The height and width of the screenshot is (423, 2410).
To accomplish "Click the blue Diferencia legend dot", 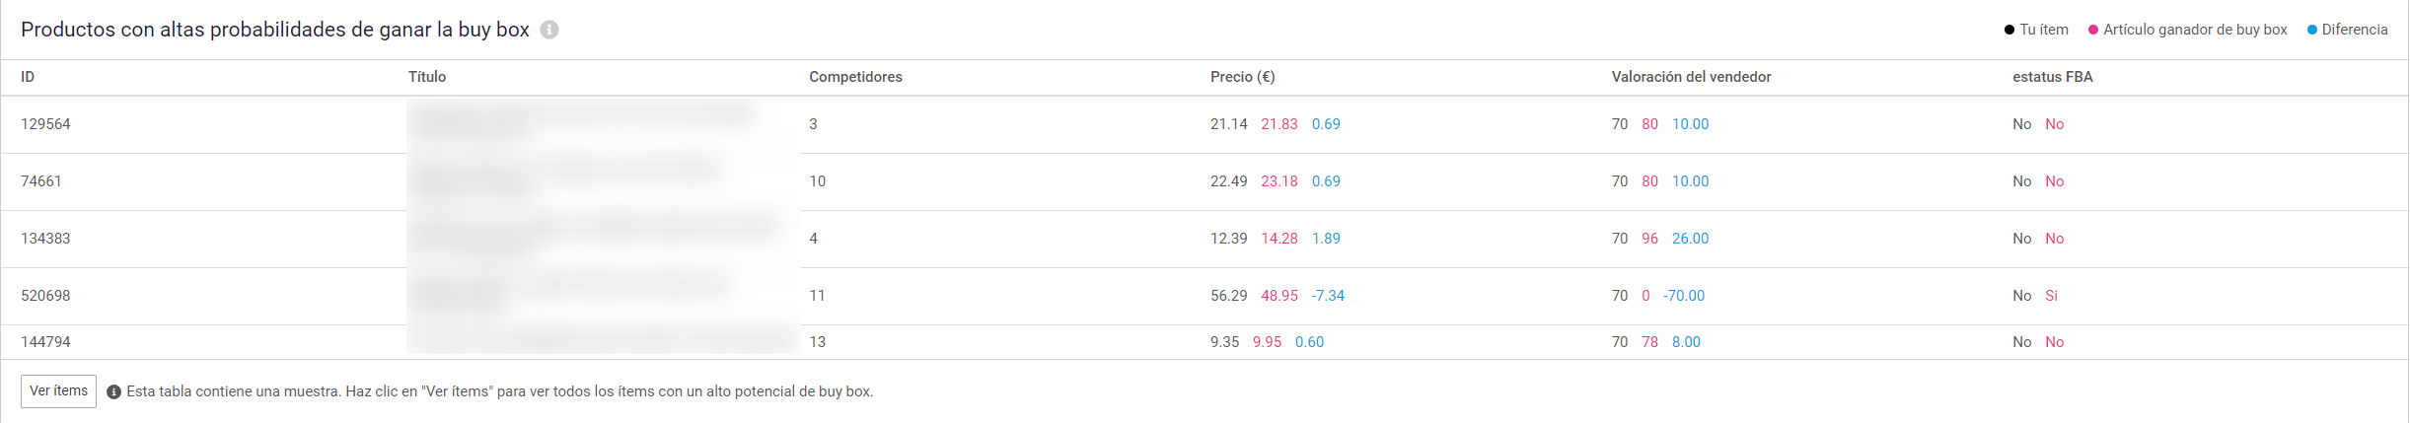I will 2312,30.
